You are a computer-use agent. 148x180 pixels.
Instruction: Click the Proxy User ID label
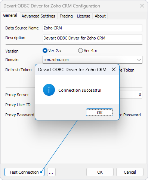[18, 105]
